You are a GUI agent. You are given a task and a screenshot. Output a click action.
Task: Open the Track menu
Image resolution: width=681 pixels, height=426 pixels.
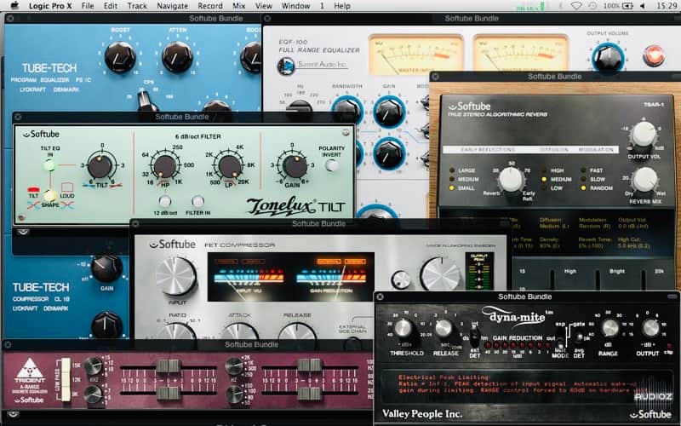pyautogui.click(x=137, y=6)
